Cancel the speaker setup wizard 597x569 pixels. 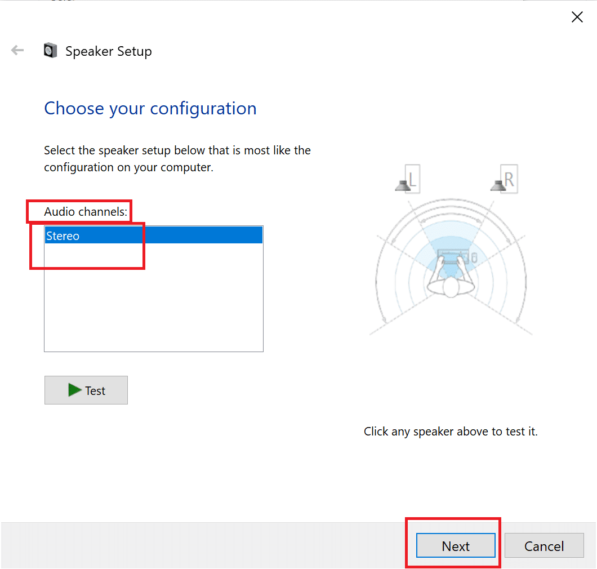(544, 546)
